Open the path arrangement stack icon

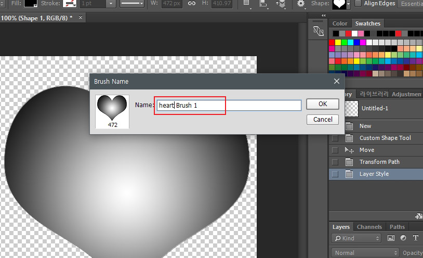(281, 4)
